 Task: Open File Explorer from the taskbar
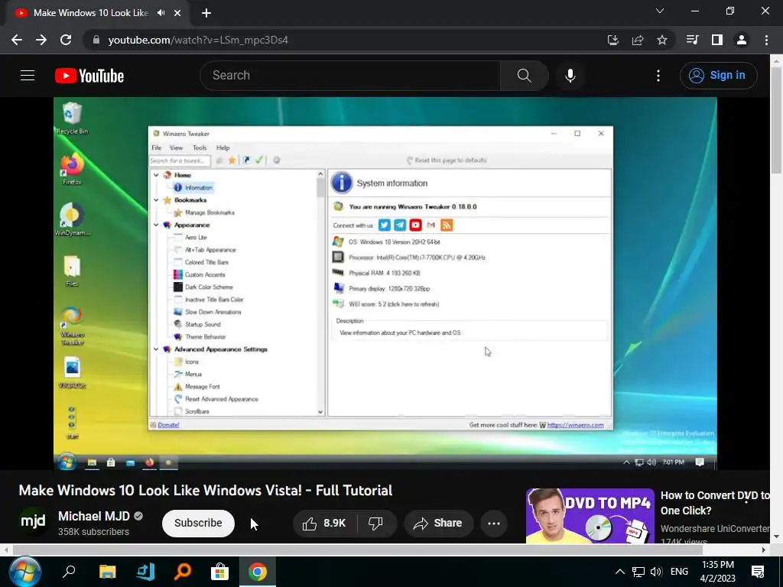[x=107, y=572]
